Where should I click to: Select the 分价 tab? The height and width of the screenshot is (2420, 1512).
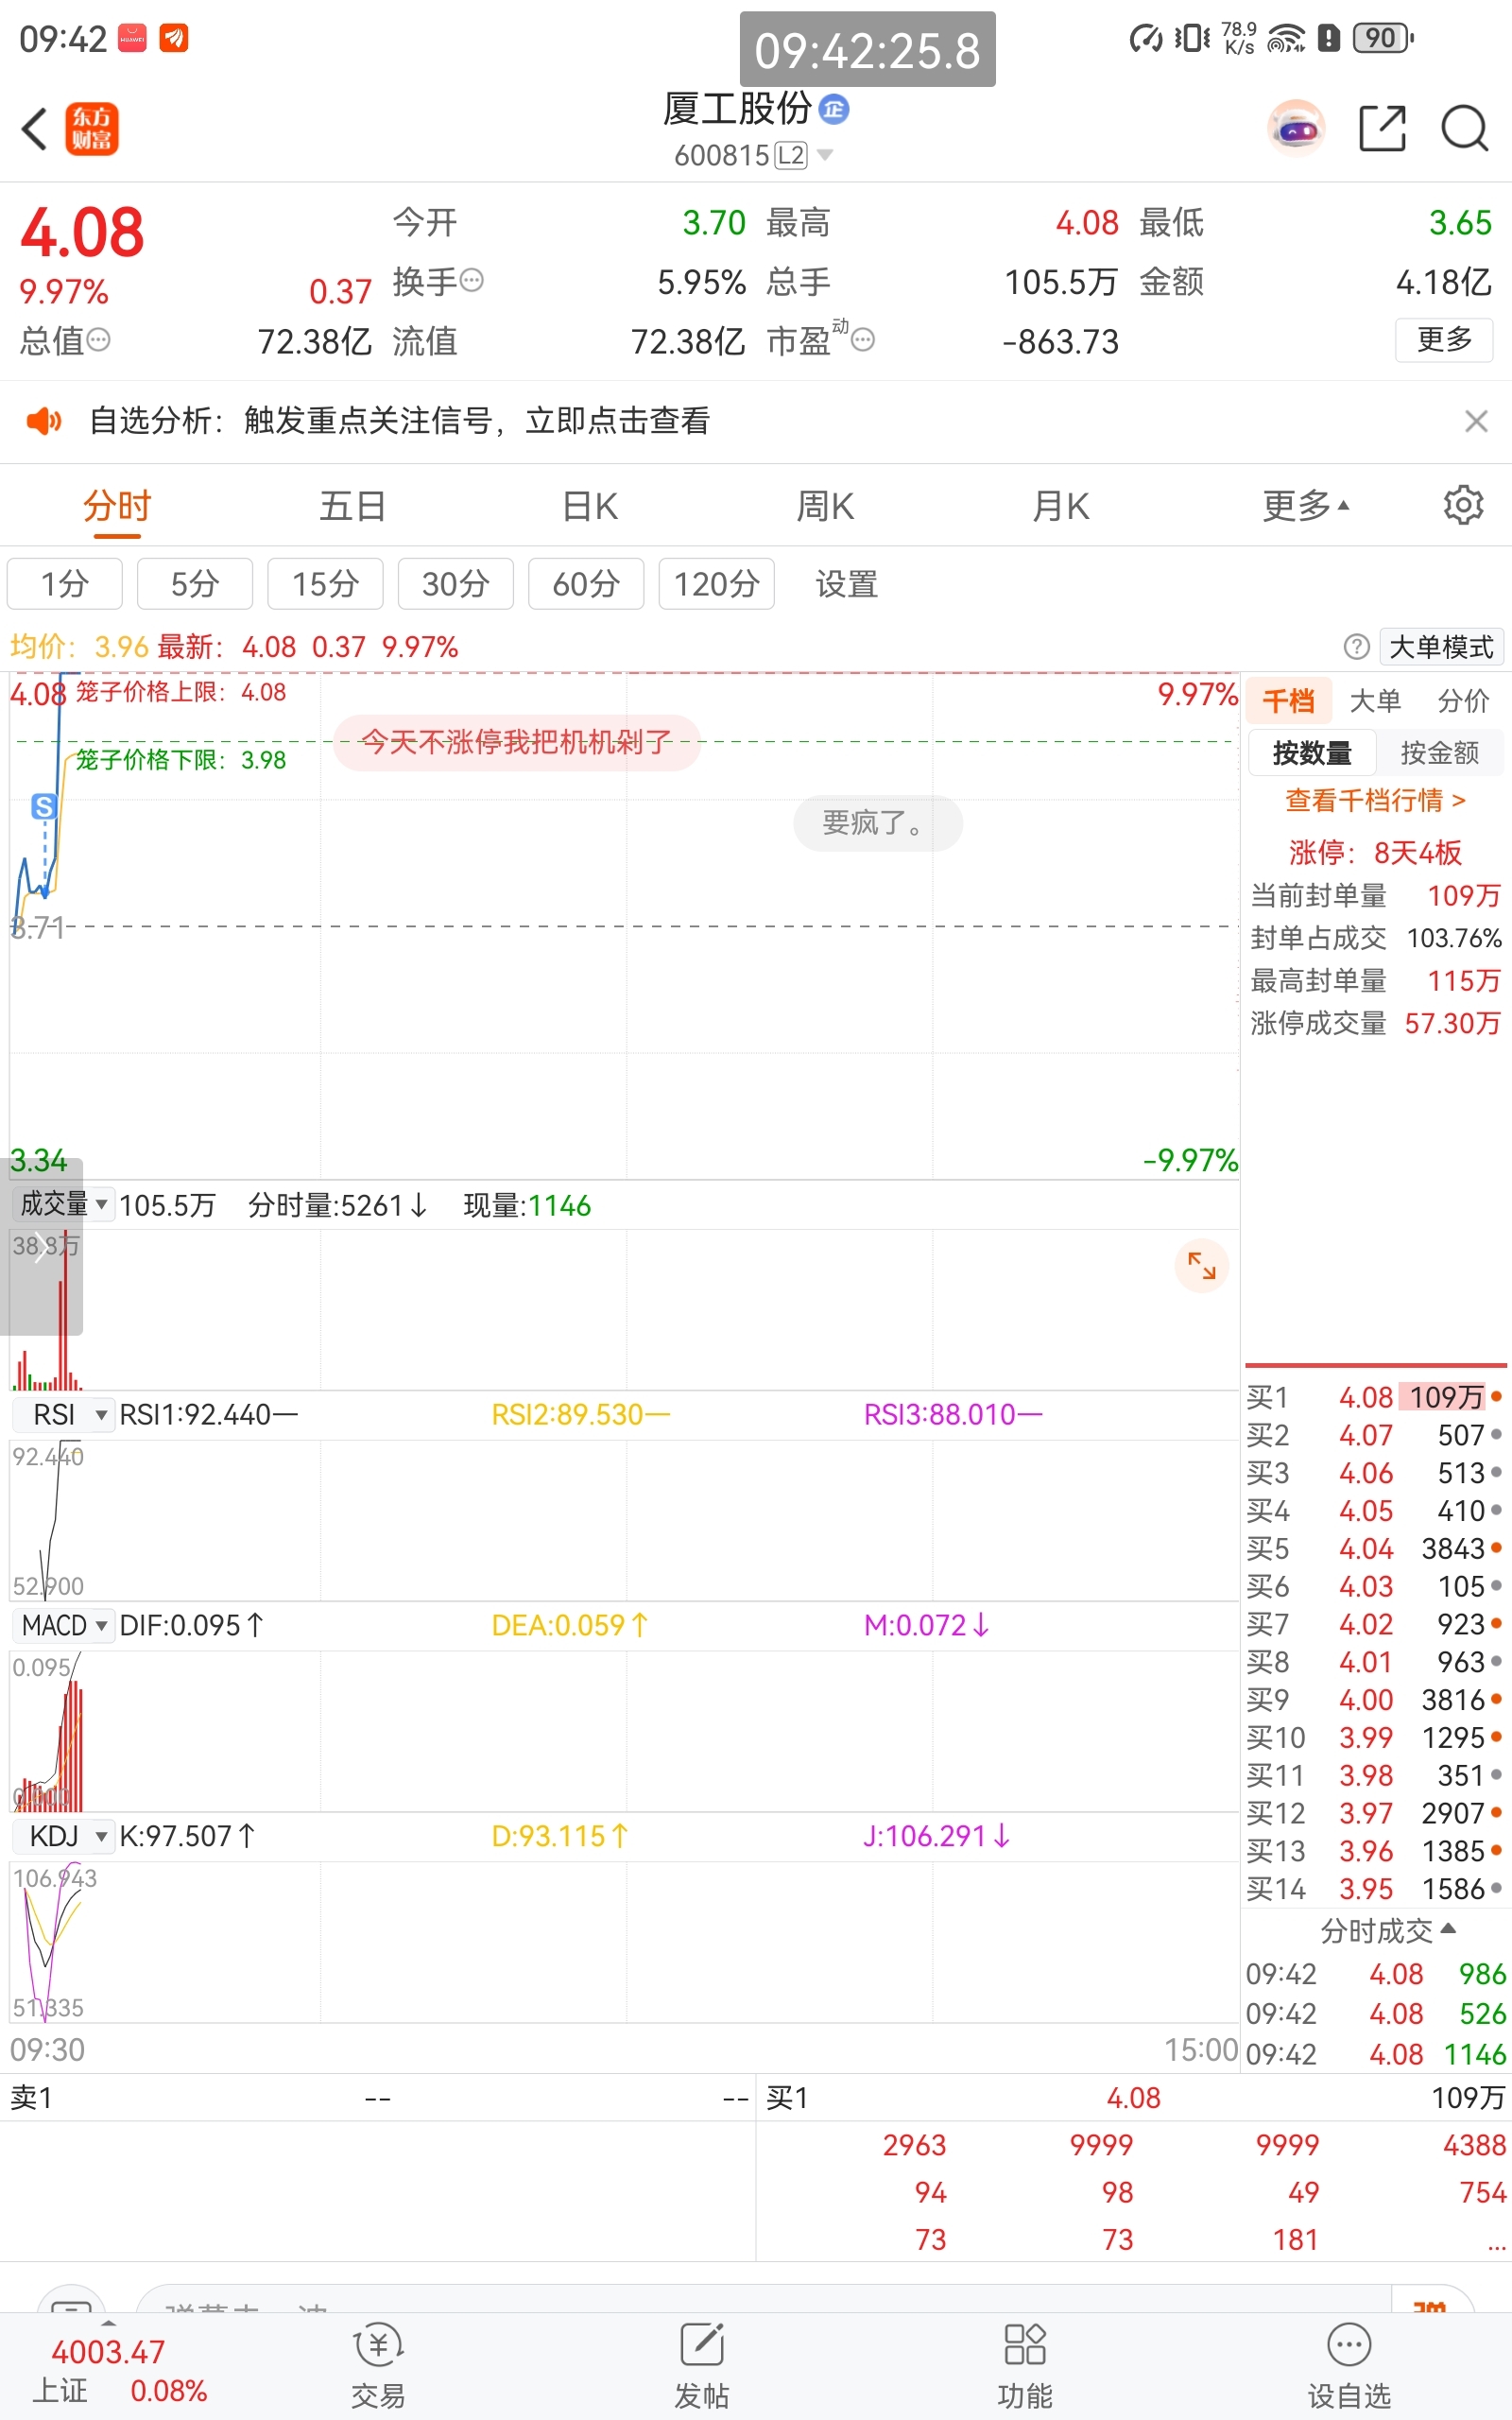(x=1463, y=700)
